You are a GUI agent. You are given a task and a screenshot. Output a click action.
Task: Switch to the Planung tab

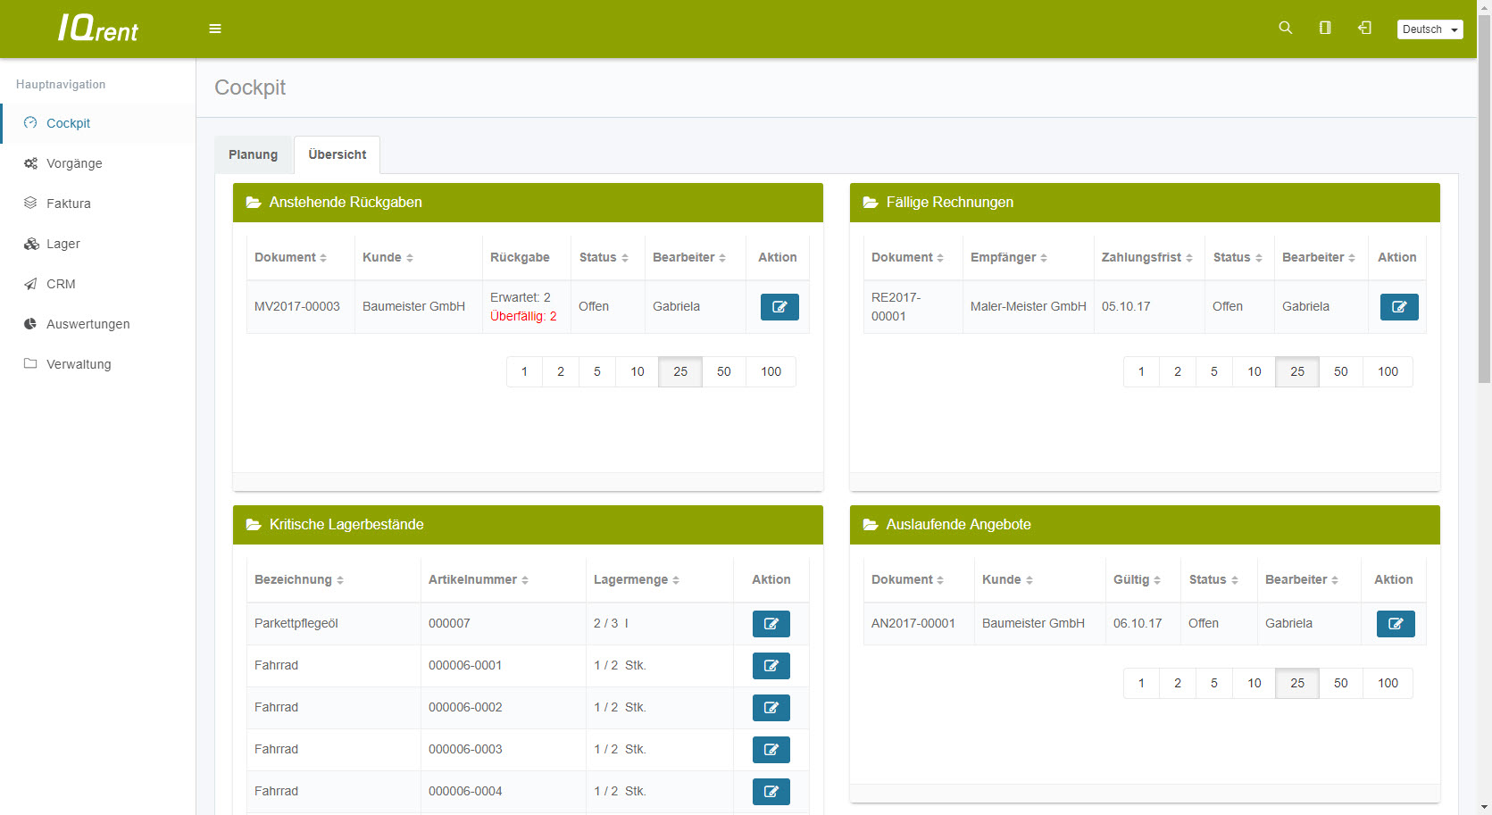point(253,154)
